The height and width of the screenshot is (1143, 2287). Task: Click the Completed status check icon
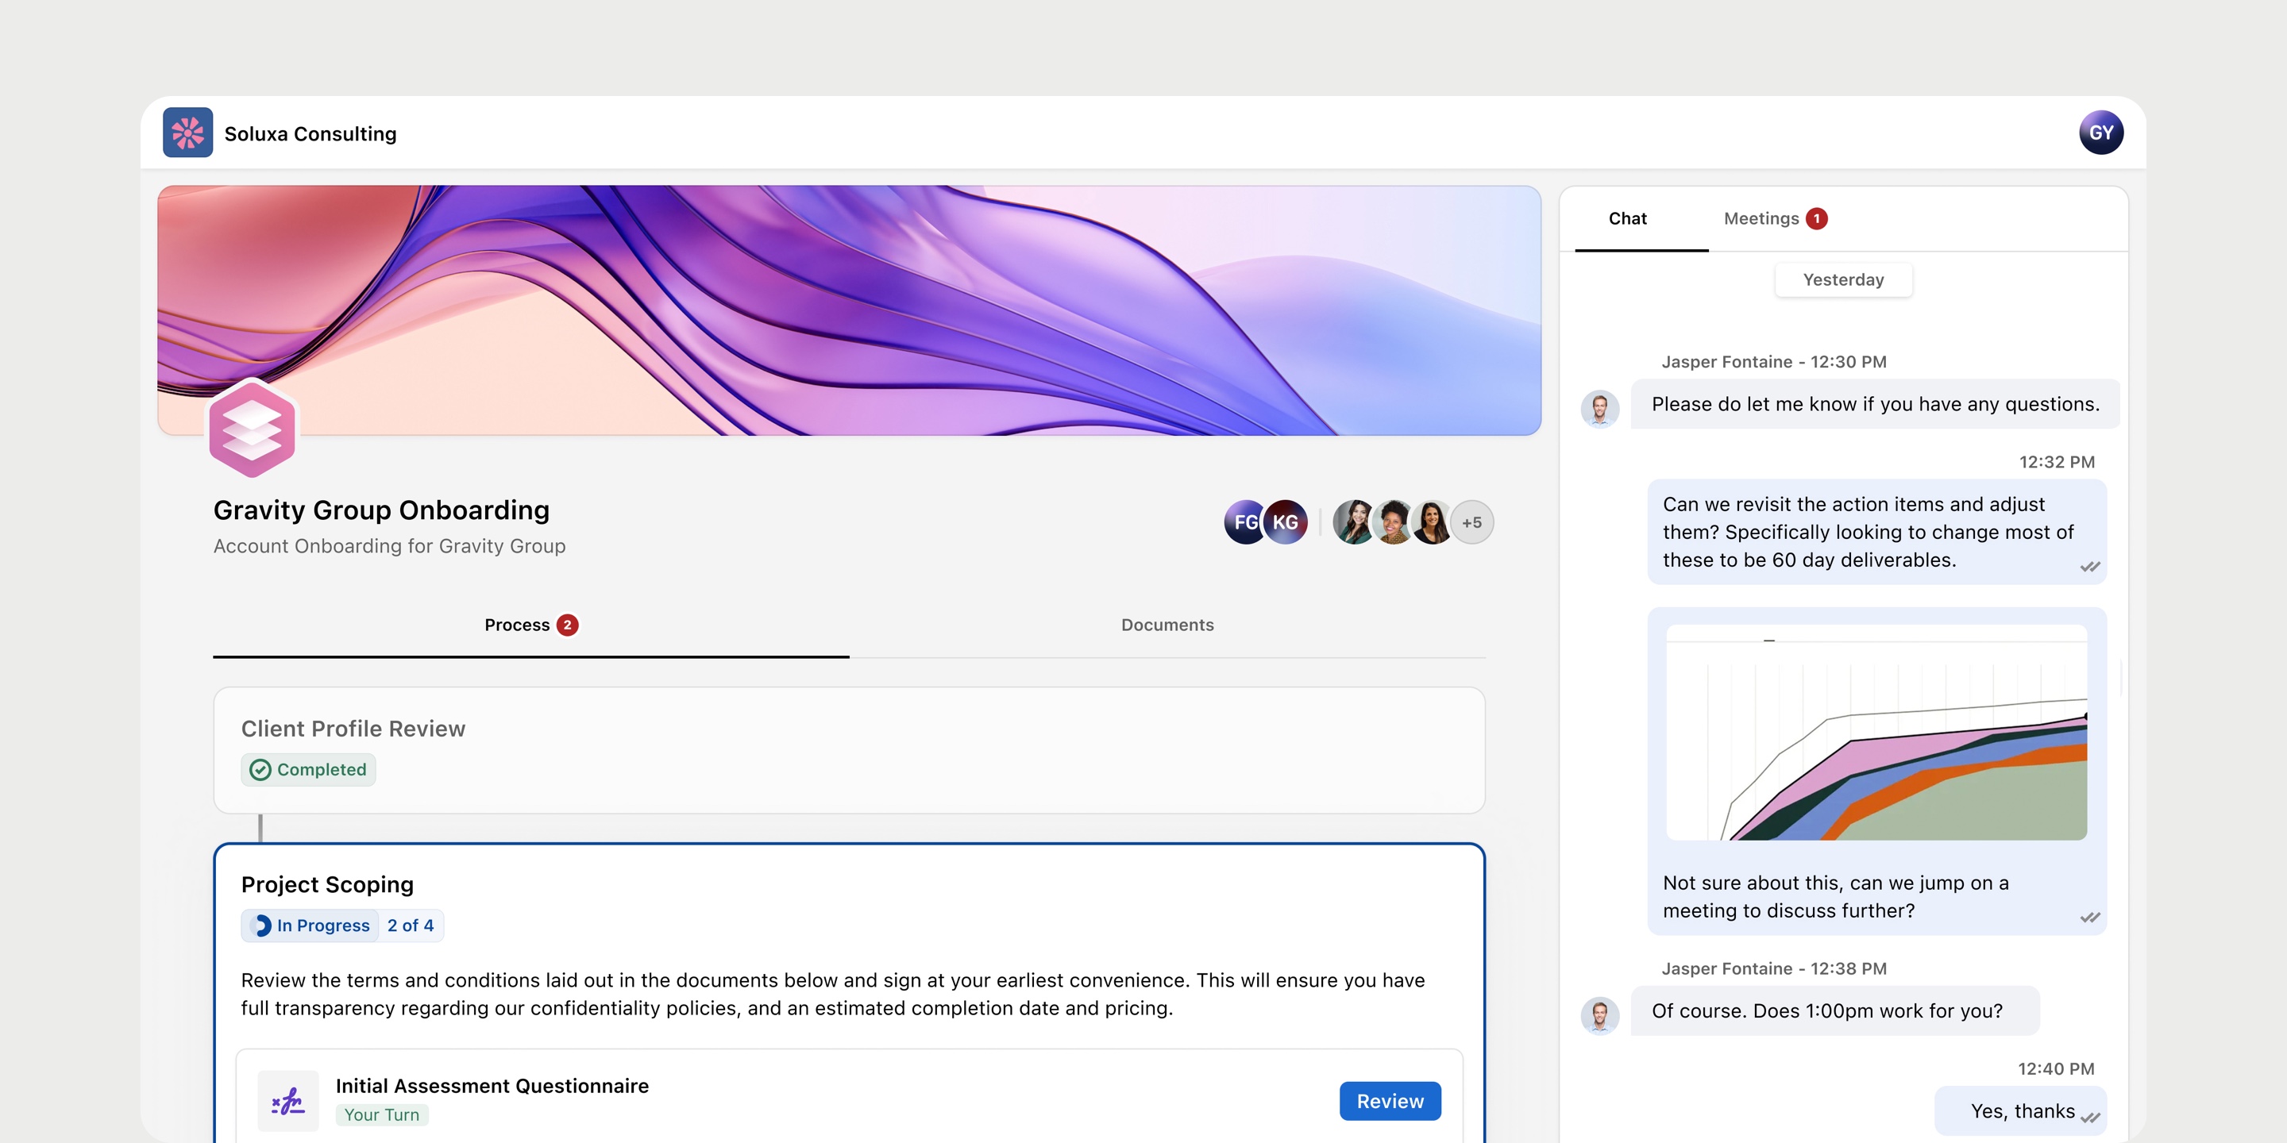pyautogui.click(x=260, y=769)
